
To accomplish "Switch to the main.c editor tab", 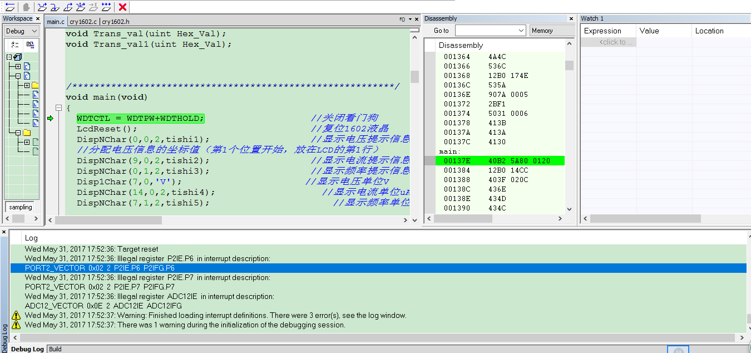I will (x=56, y=22).
